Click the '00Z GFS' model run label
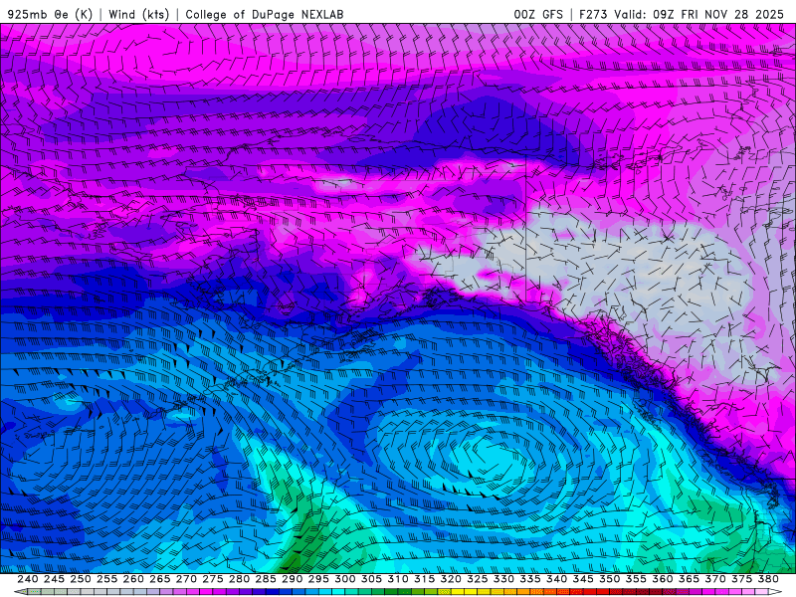The height and width of the screenshot is (597, 796). pos(538,14)
